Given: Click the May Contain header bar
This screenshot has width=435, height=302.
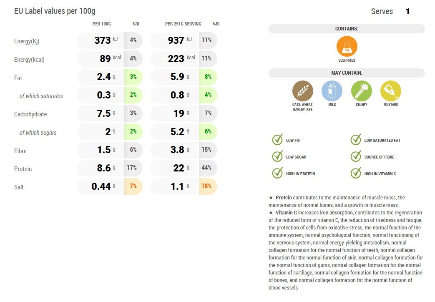Looking at the screenshot, I should [347, 73].
